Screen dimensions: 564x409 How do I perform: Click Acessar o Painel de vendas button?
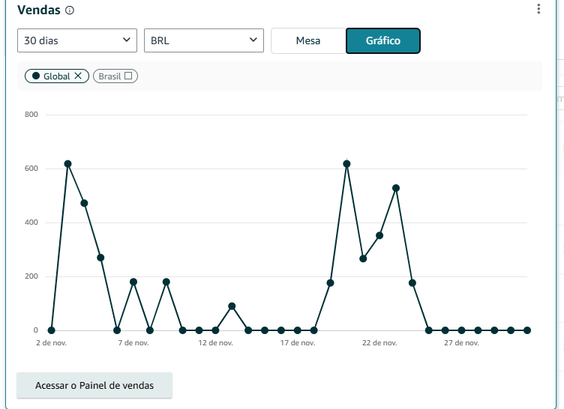coord(94,385)
